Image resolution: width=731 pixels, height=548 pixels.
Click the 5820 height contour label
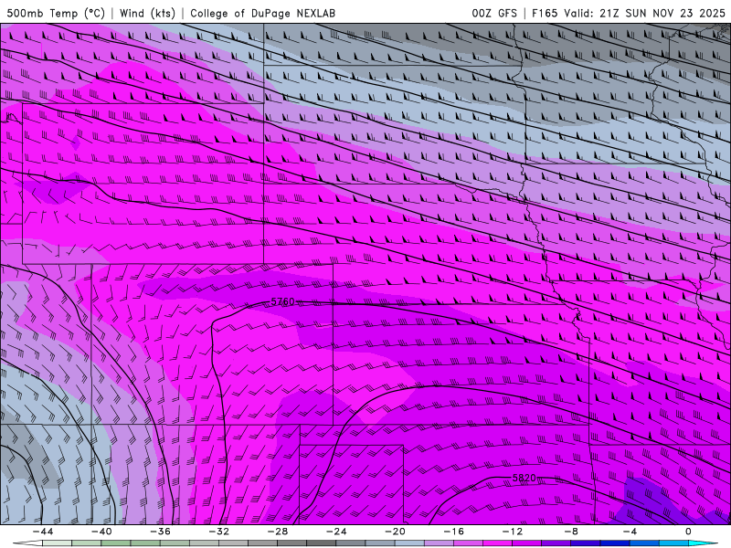tap(524, 478)
